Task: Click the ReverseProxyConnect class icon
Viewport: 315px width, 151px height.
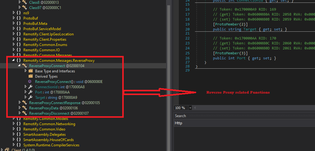Action: (25, 66)
